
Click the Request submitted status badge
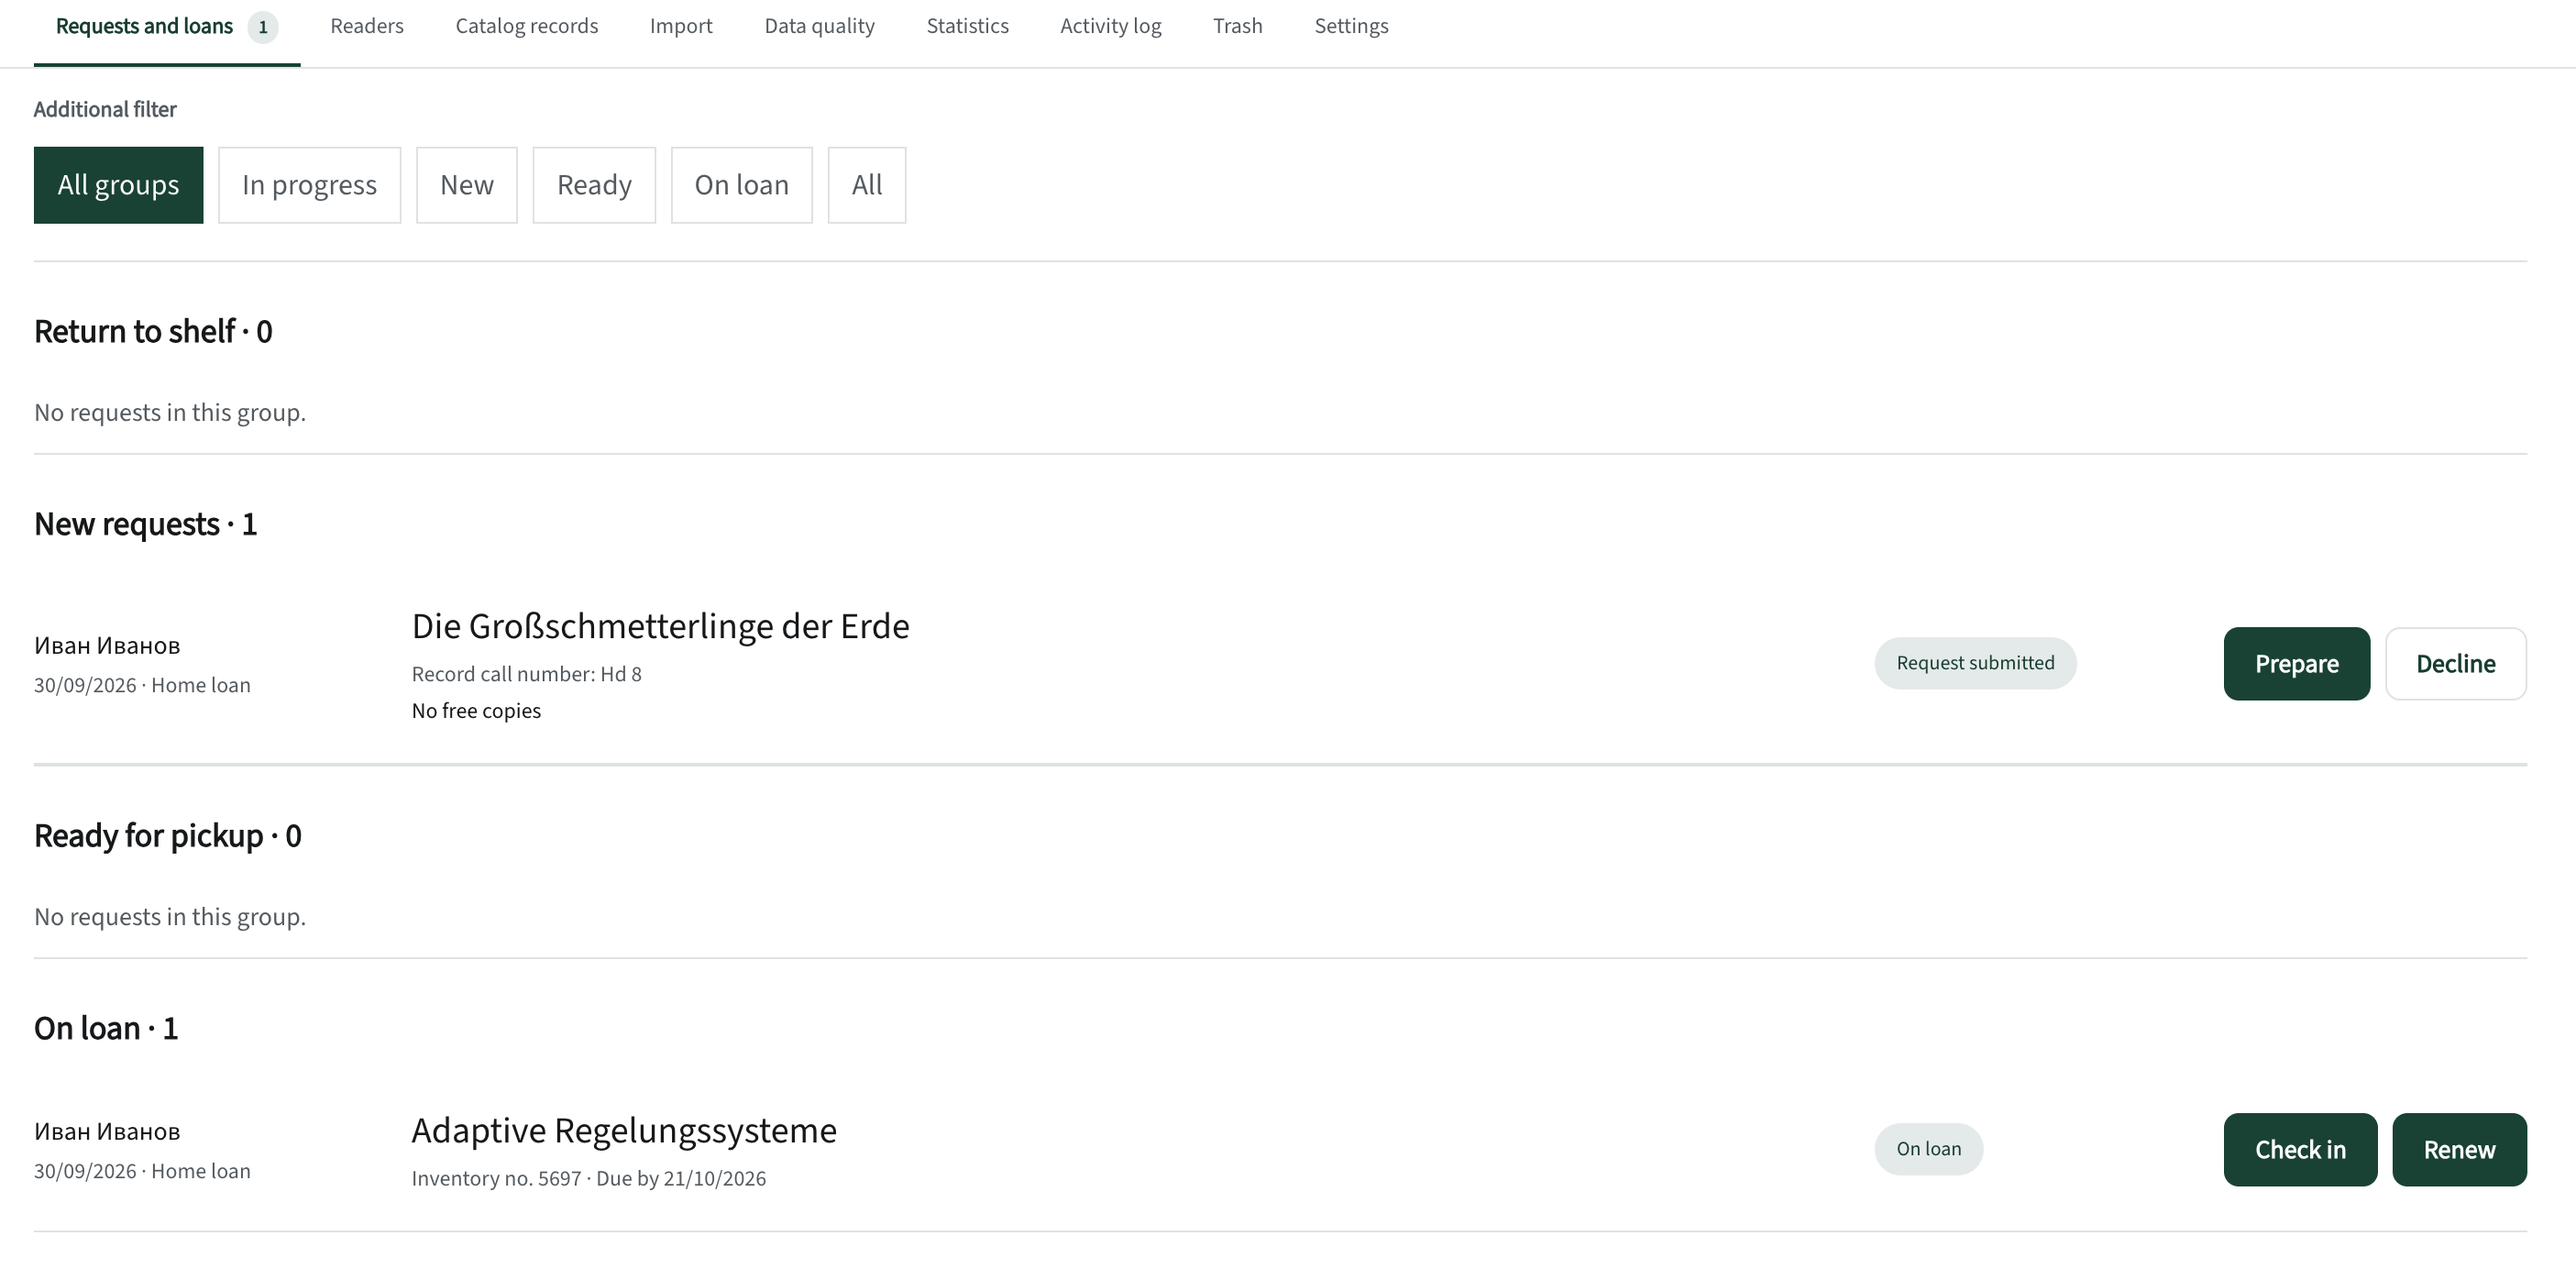[x=1975, y=663]
